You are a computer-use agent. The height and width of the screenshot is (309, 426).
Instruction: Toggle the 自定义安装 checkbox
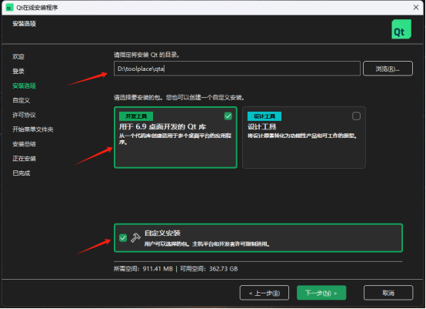point(123,238)
